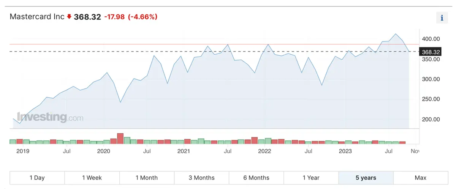Click the -4.66% percent change text

click(142, 17)
